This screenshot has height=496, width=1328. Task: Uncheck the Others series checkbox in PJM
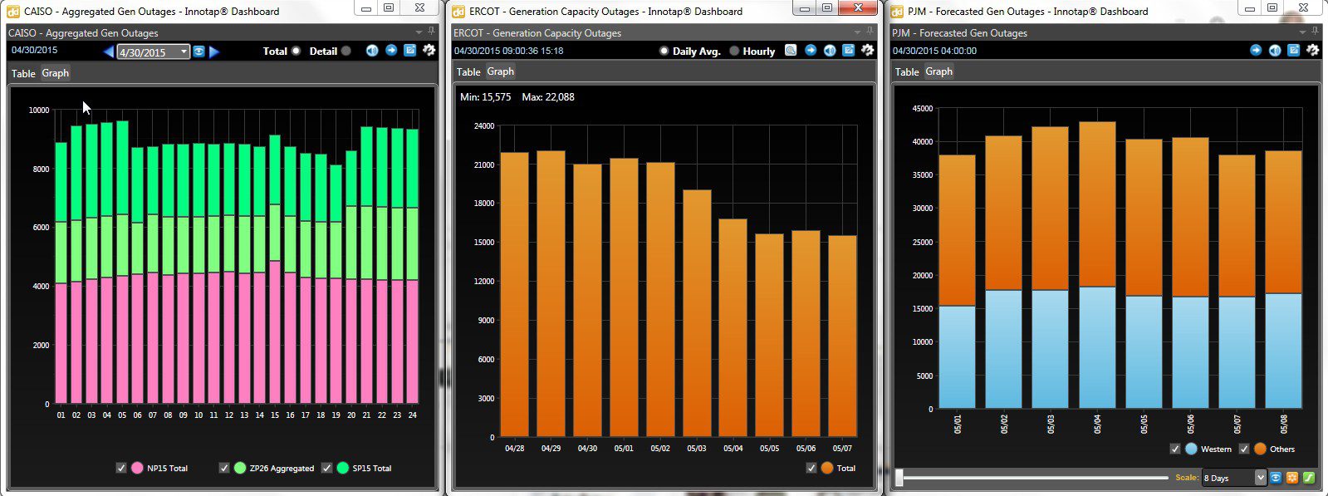[1244, 449]
